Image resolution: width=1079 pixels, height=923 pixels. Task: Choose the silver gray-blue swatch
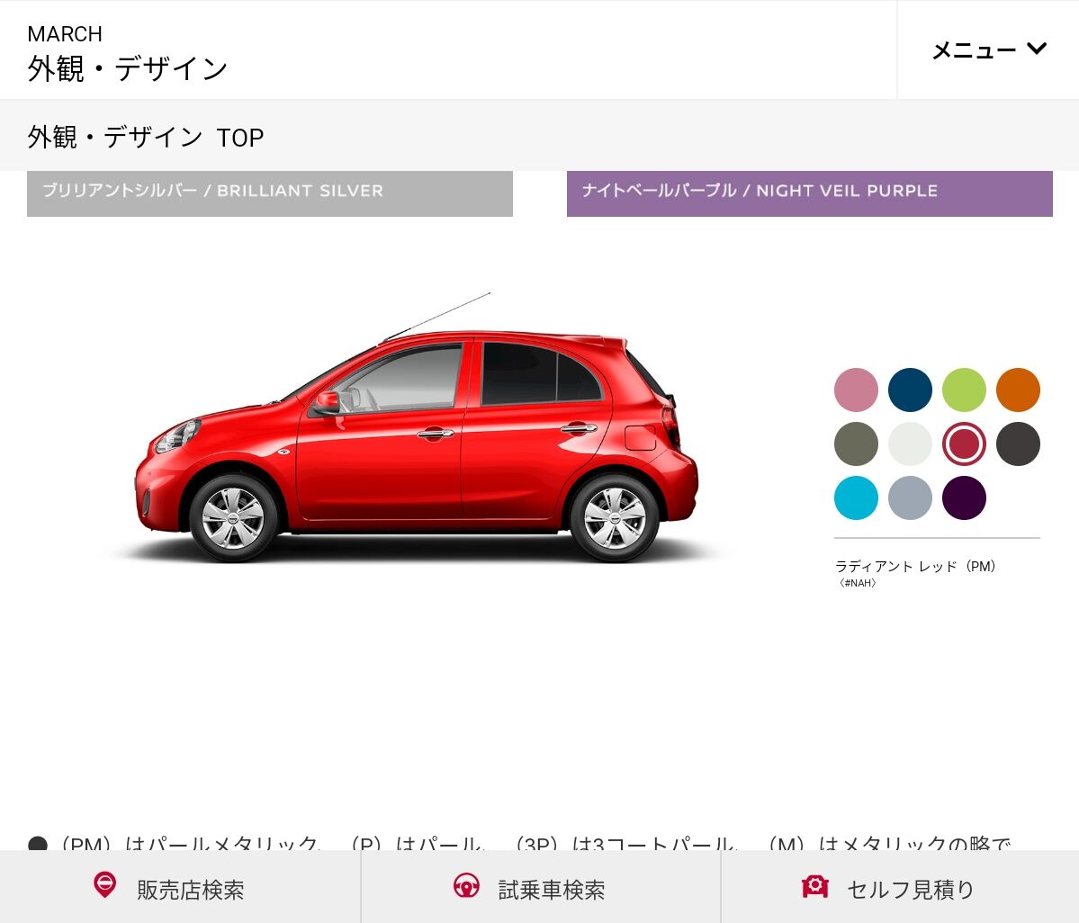click(x=910, y=498)
